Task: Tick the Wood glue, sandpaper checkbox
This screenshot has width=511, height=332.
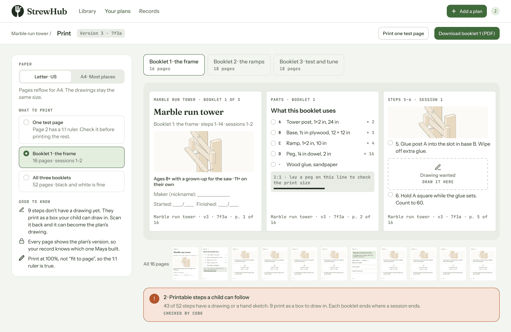Action: tap(273, 164)
